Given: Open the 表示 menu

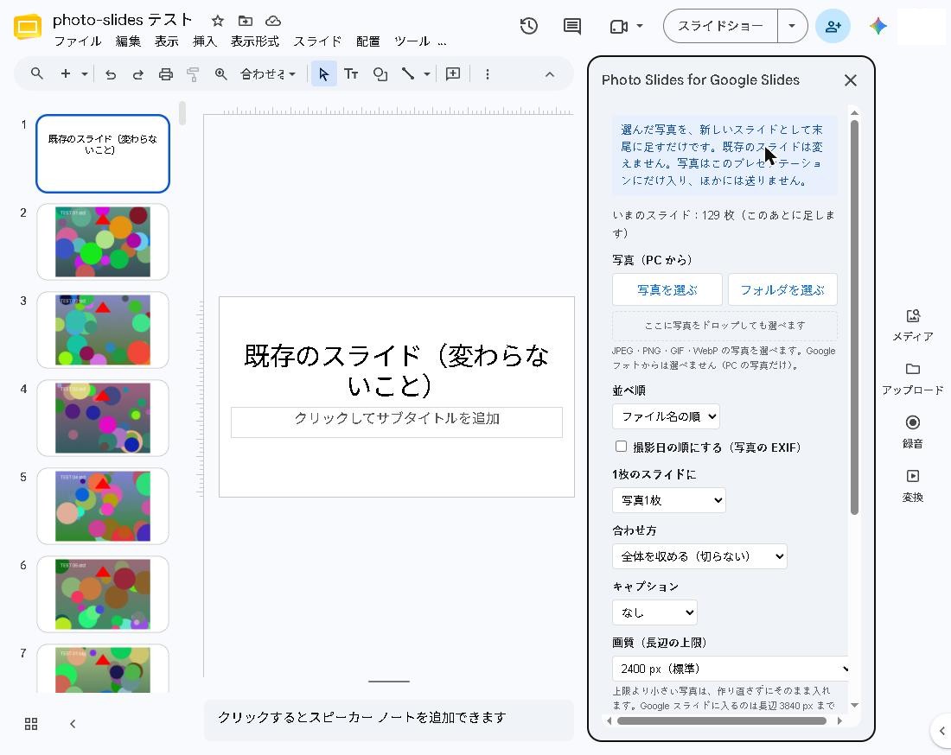Looking at the screenshot, I should click(x=166, y=41).
